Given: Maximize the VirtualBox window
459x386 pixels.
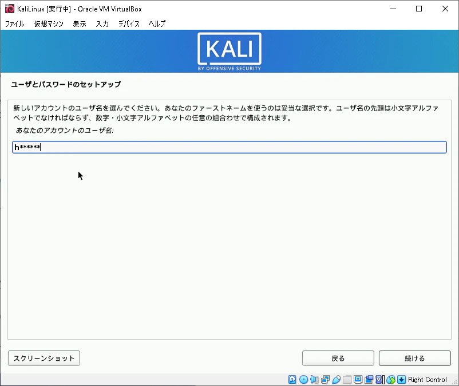Looking at the screenshot, I should pyautogui.click(x=419, y=9).
